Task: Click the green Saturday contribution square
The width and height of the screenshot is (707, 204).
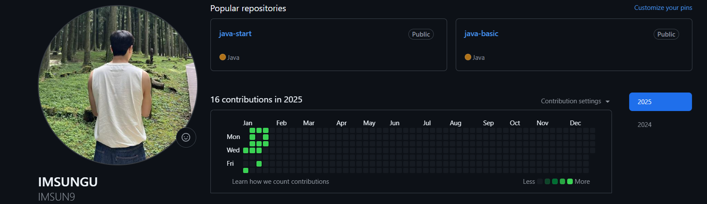Action: point(246,170)
